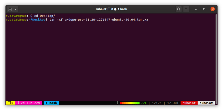This screenshot has width=223, height=111.
Task: Click the window title 'rubaiat 0 1 bash'
Action: click(111, 9)
